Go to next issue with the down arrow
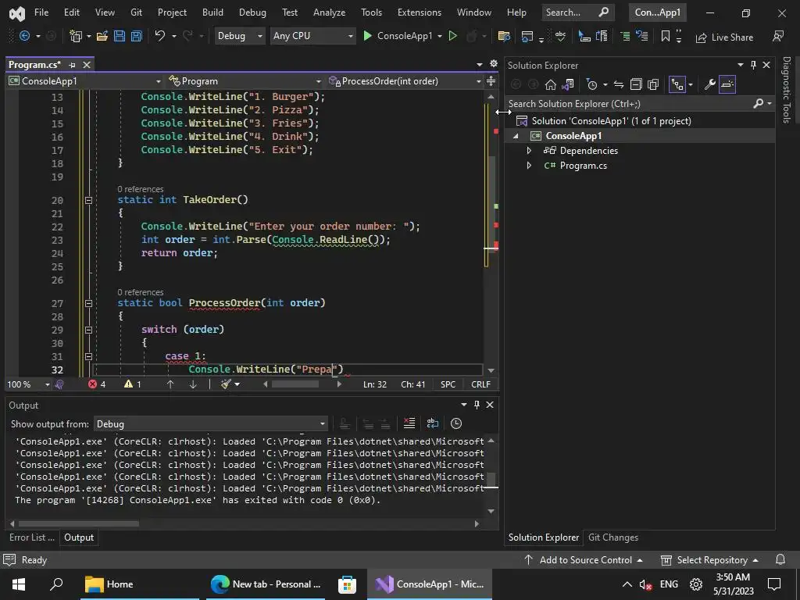 coord(193,384)
